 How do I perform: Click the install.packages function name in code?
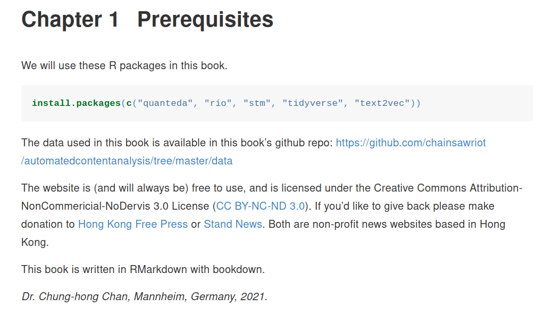[76, 103]
